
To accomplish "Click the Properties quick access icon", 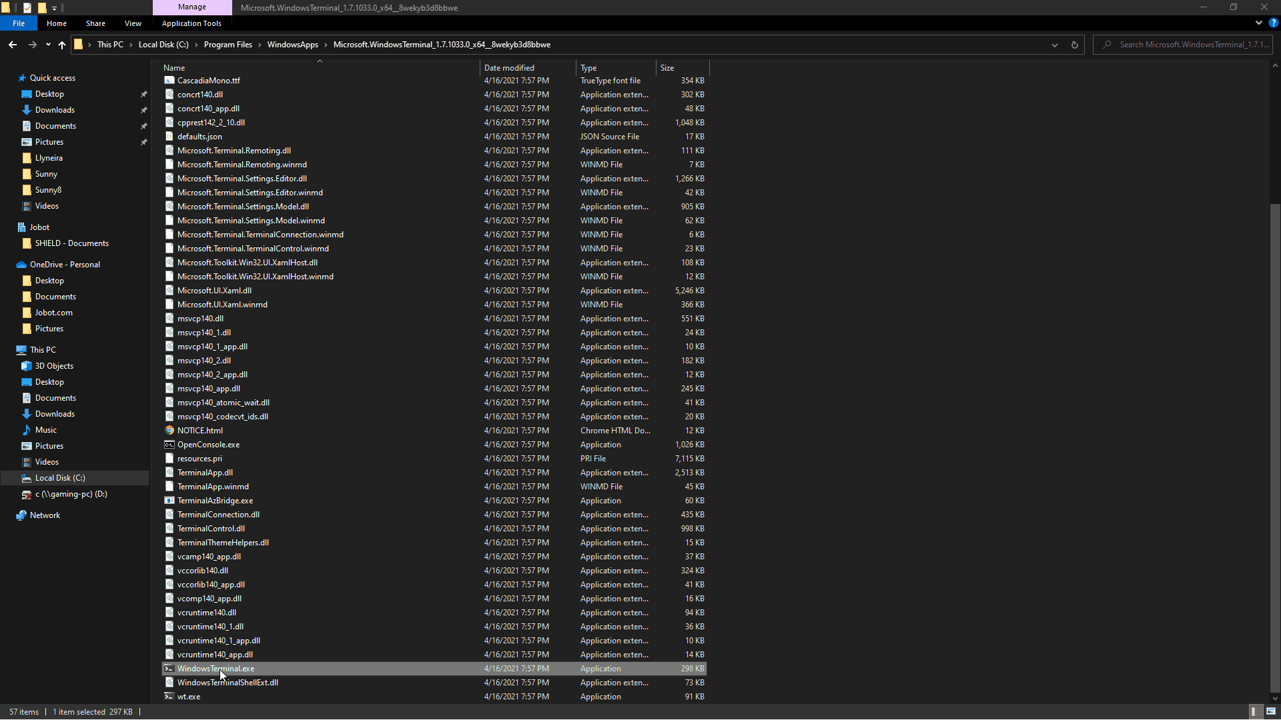I will [27, 8].
